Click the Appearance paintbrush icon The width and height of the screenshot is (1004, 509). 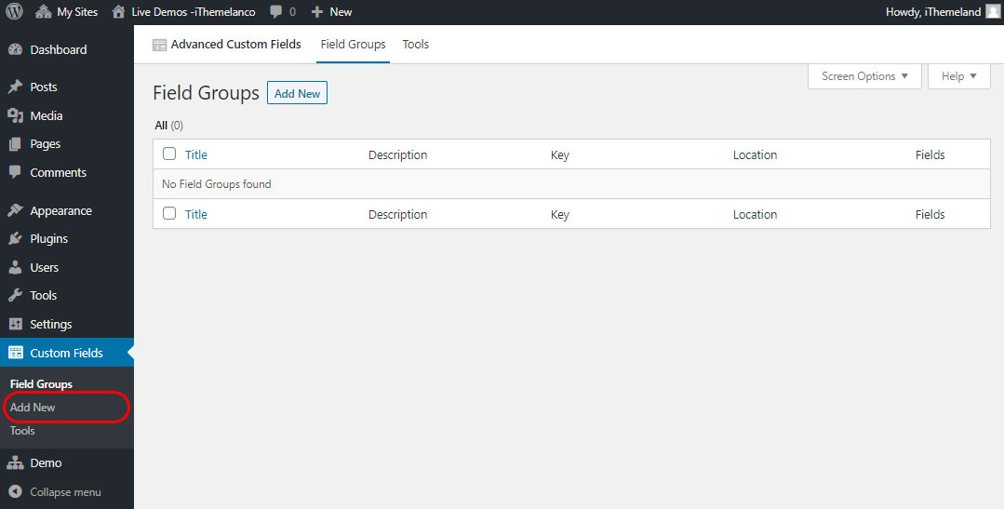(x=16, y=210)
